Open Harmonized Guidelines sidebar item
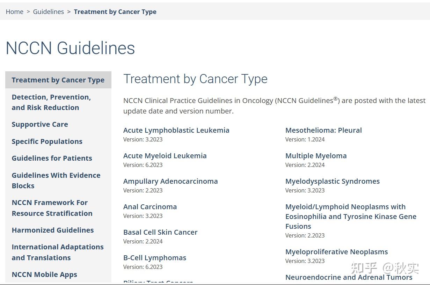The width and height of the screenshot is (430, 285). [53, 230]
